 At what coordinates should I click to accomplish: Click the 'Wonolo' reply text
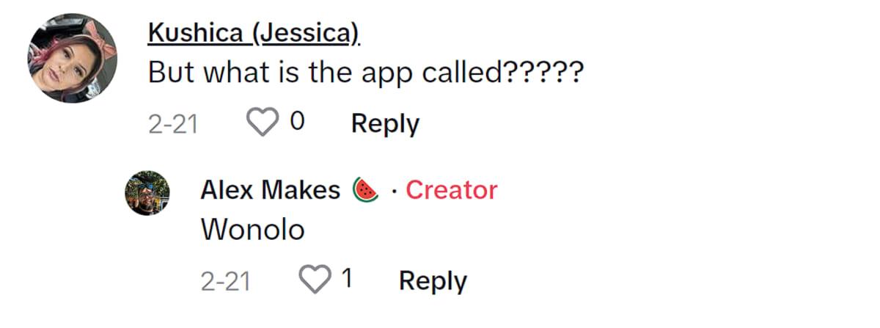(x=252, y=230)
